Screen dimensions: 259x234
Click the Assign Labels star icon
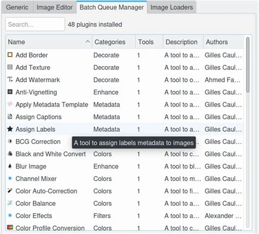(x=10, y=129)
